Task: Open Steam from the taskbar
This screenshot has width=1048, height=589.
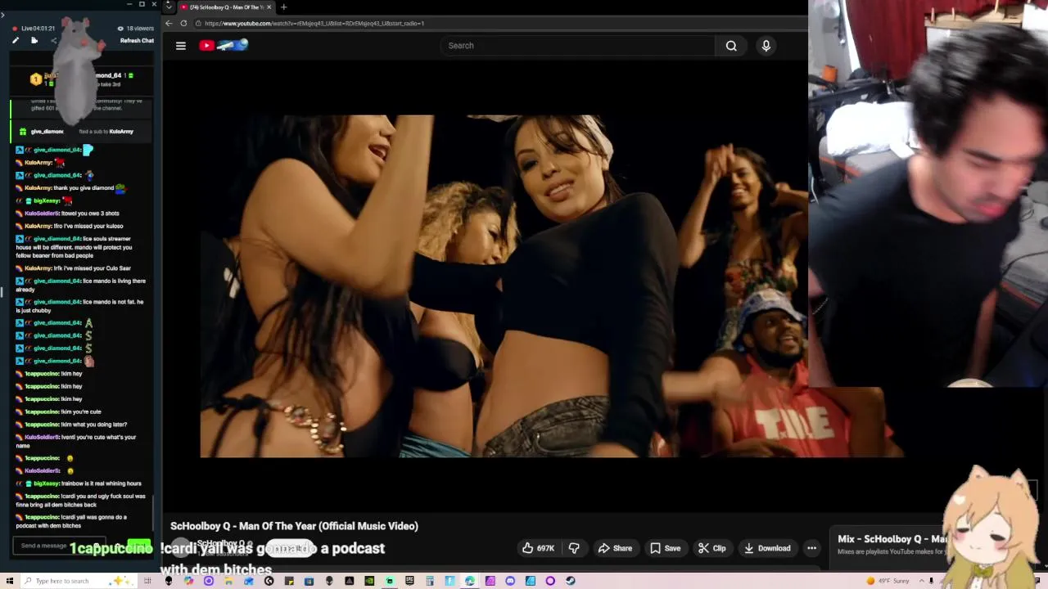Action: coord(570,581)
